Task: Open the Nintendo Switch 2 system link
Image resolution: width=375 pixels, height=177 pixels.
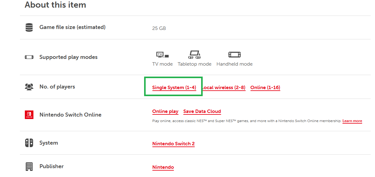Action: (174, 144)
